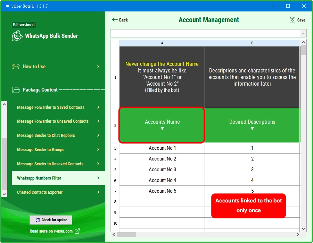Screen dimensions: 313x243
Task: Open Message Forwarder to Saved Contacts
Action: point(51,107)
